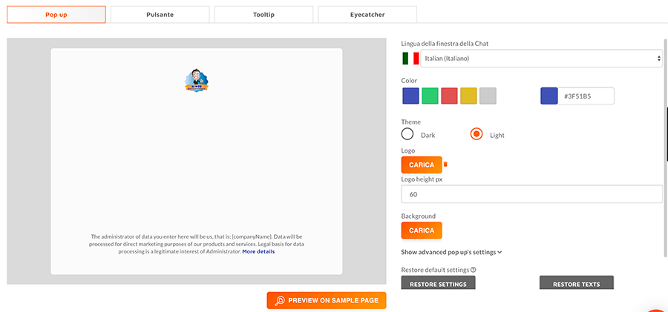Viewport: 668px width, 312px height.
Task: Upload background with the Carica button
Action: click(x=422, y=230)
